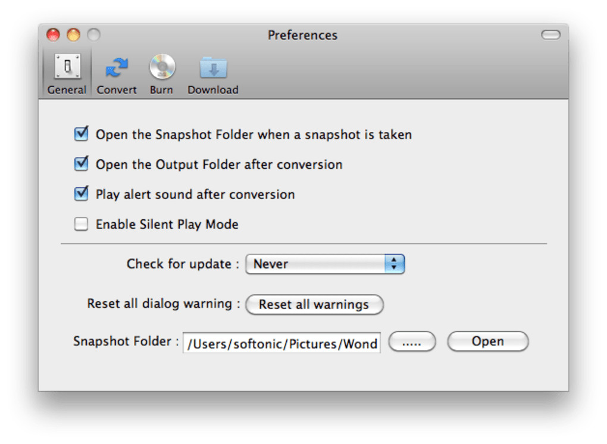Minimize the Preferences window
The width and height of the screenshot is (607, 444).
pos(74,35)
